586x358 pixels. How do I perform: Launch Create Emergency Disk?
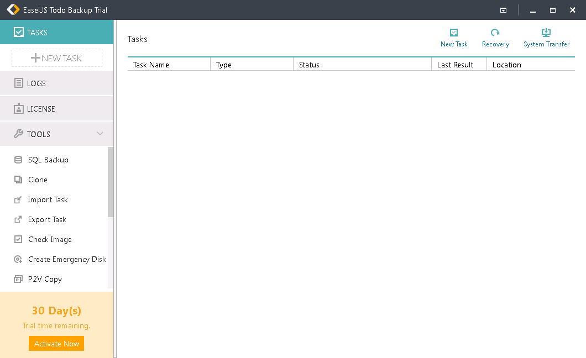(x=67, y=259)
